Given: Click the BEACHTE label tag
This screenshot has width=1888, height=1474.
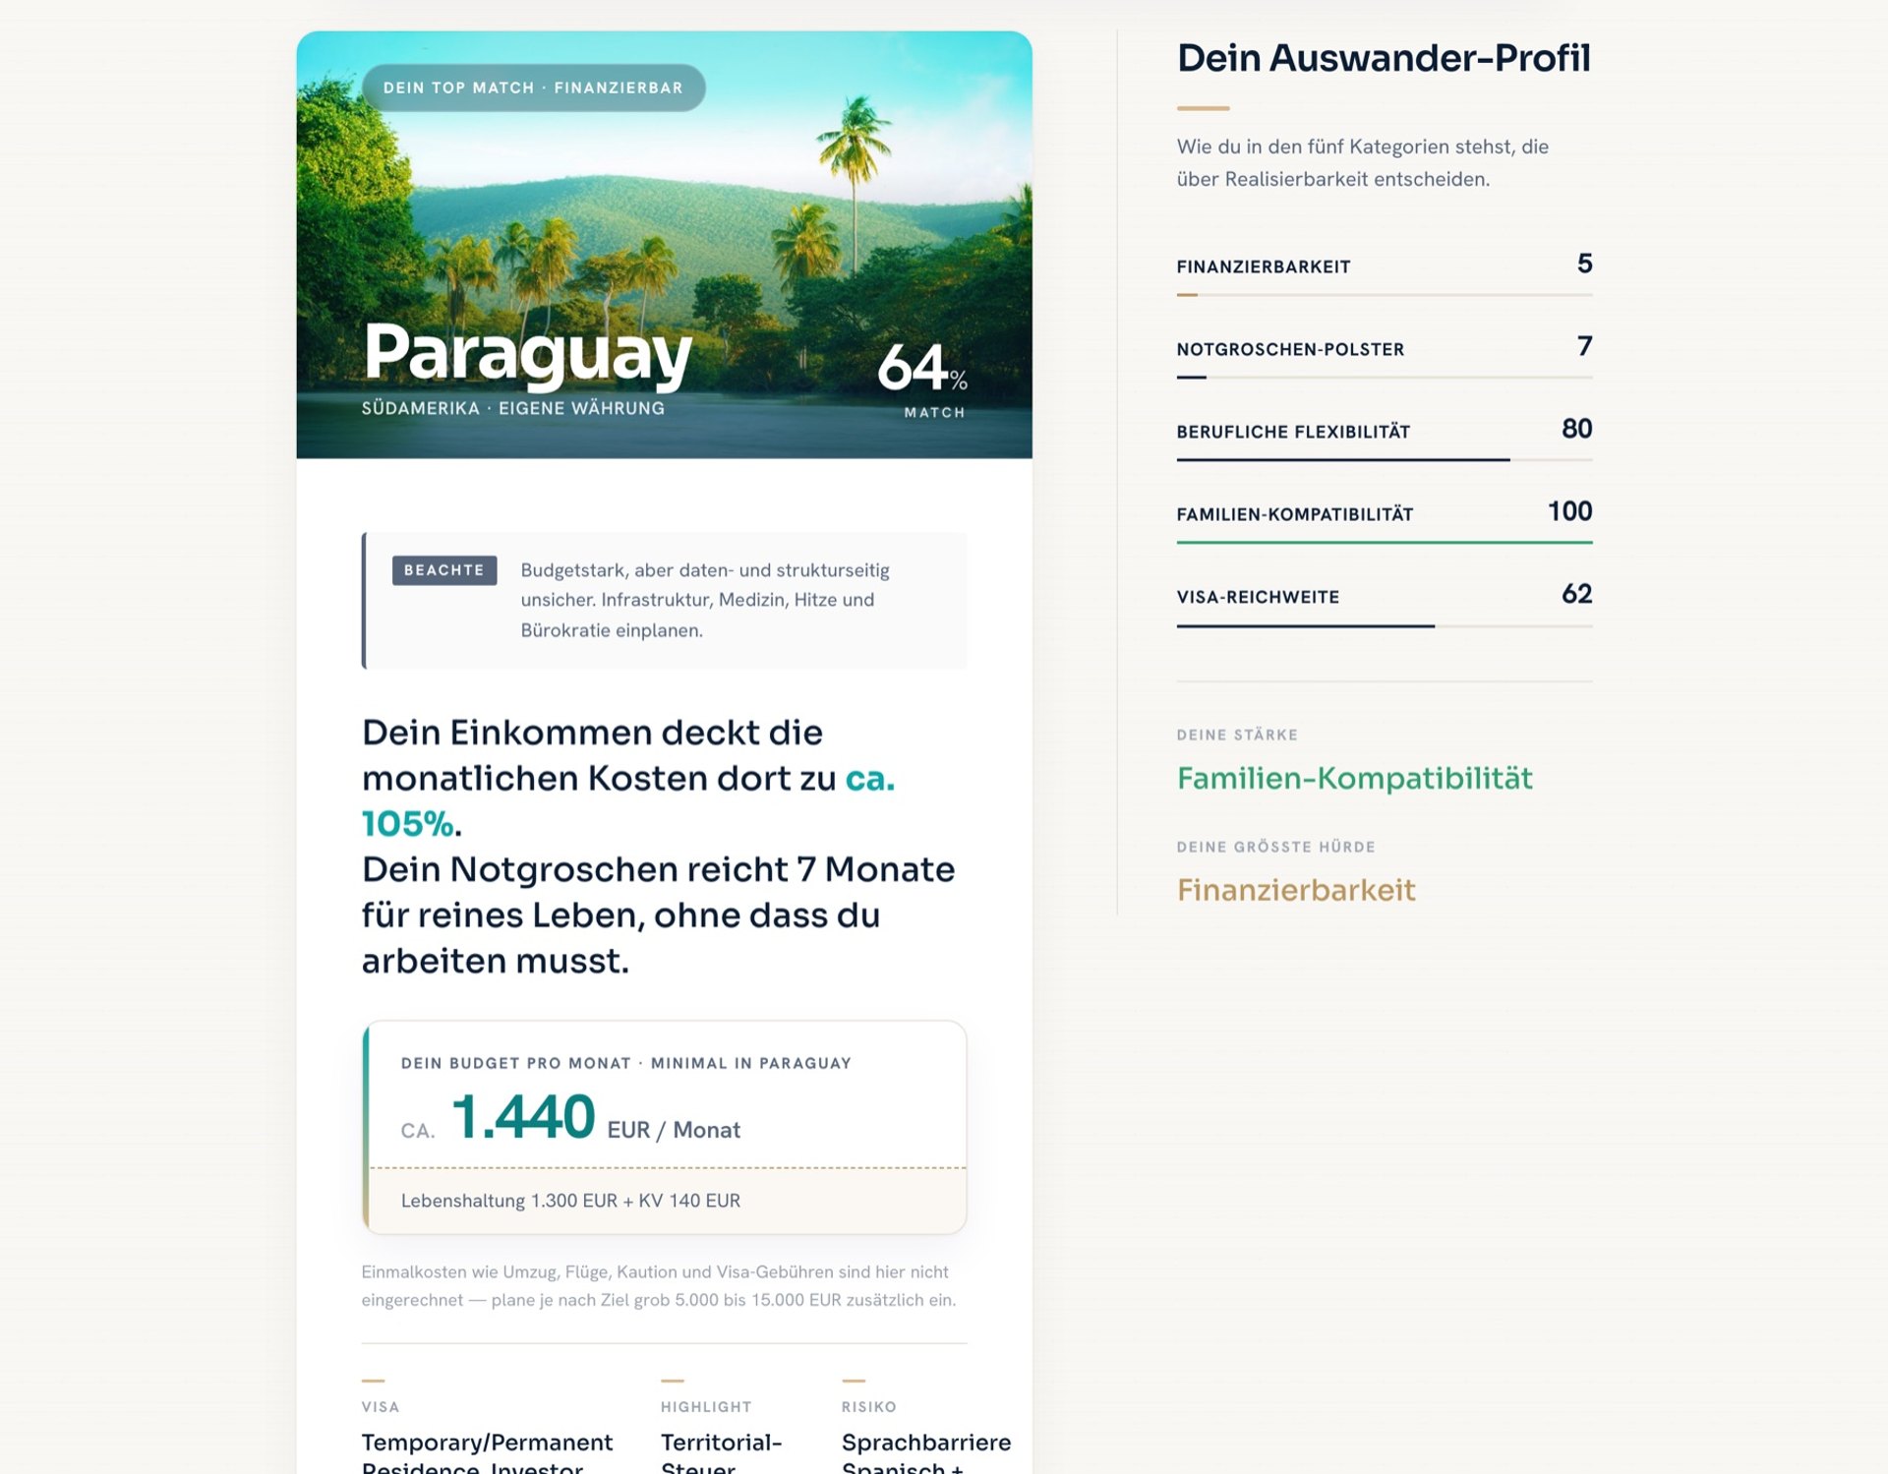Looking at the screenshot, I should 443,570.
